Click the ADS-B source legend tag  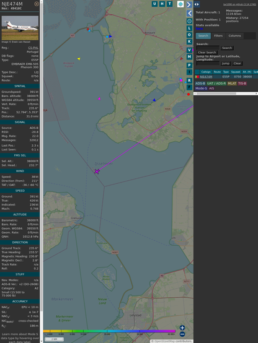[200, 84]
